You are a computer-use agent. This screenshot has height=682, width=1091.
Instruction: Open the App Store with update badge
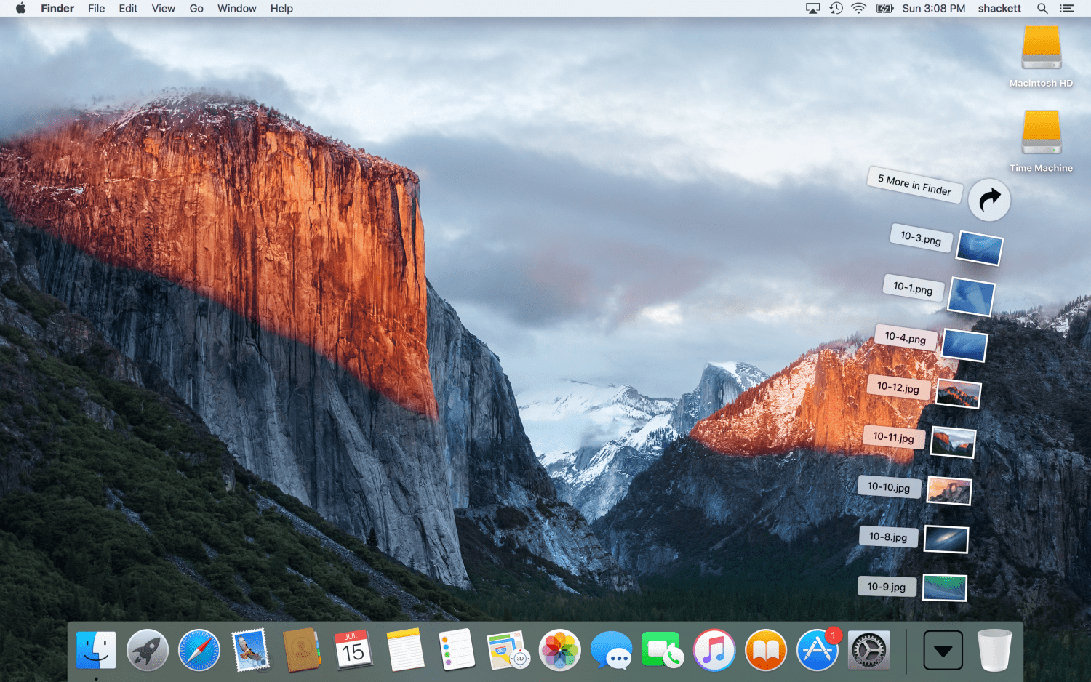(x=818, y=649)
